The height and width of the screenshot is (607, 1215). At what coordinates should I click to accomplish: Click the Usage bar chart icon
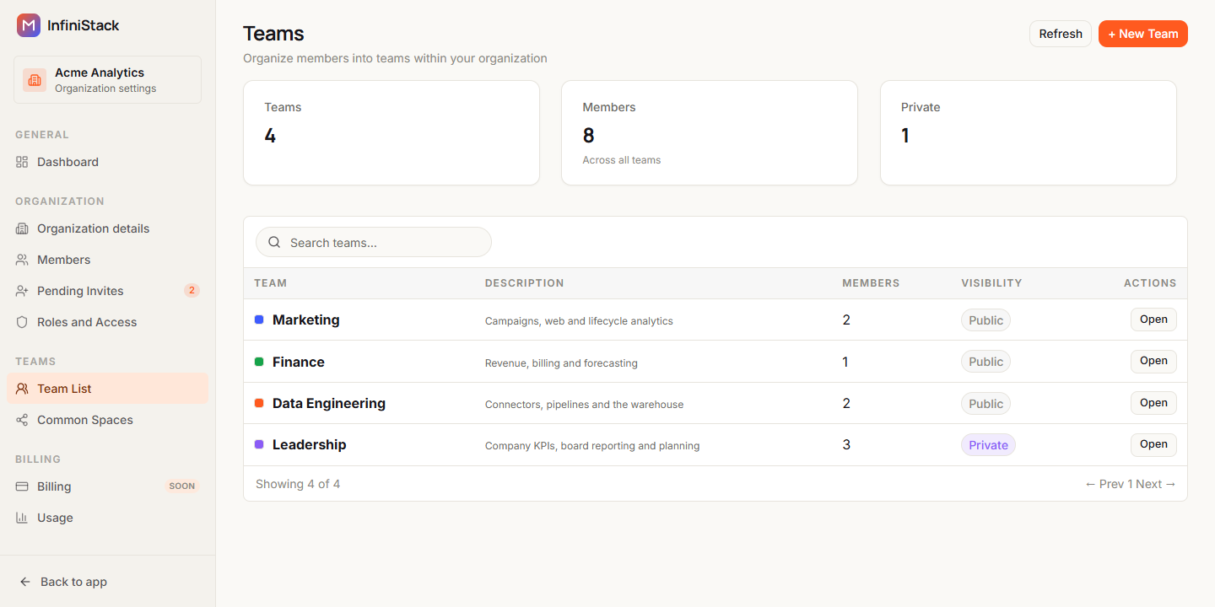click(x=22, y=518)
